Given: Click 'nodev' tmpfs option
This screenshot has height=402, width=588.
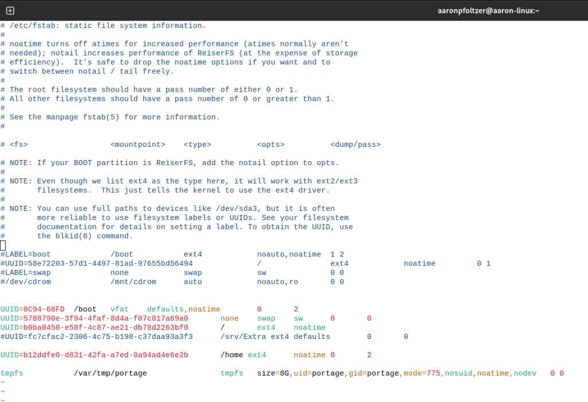Looking at the screenshot, I should pyautogui.click(x=525, y=373).
